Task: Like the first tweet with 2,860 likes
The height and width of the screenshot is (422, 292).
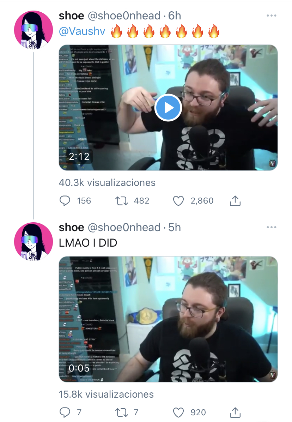Action: (x=178, y=201)
